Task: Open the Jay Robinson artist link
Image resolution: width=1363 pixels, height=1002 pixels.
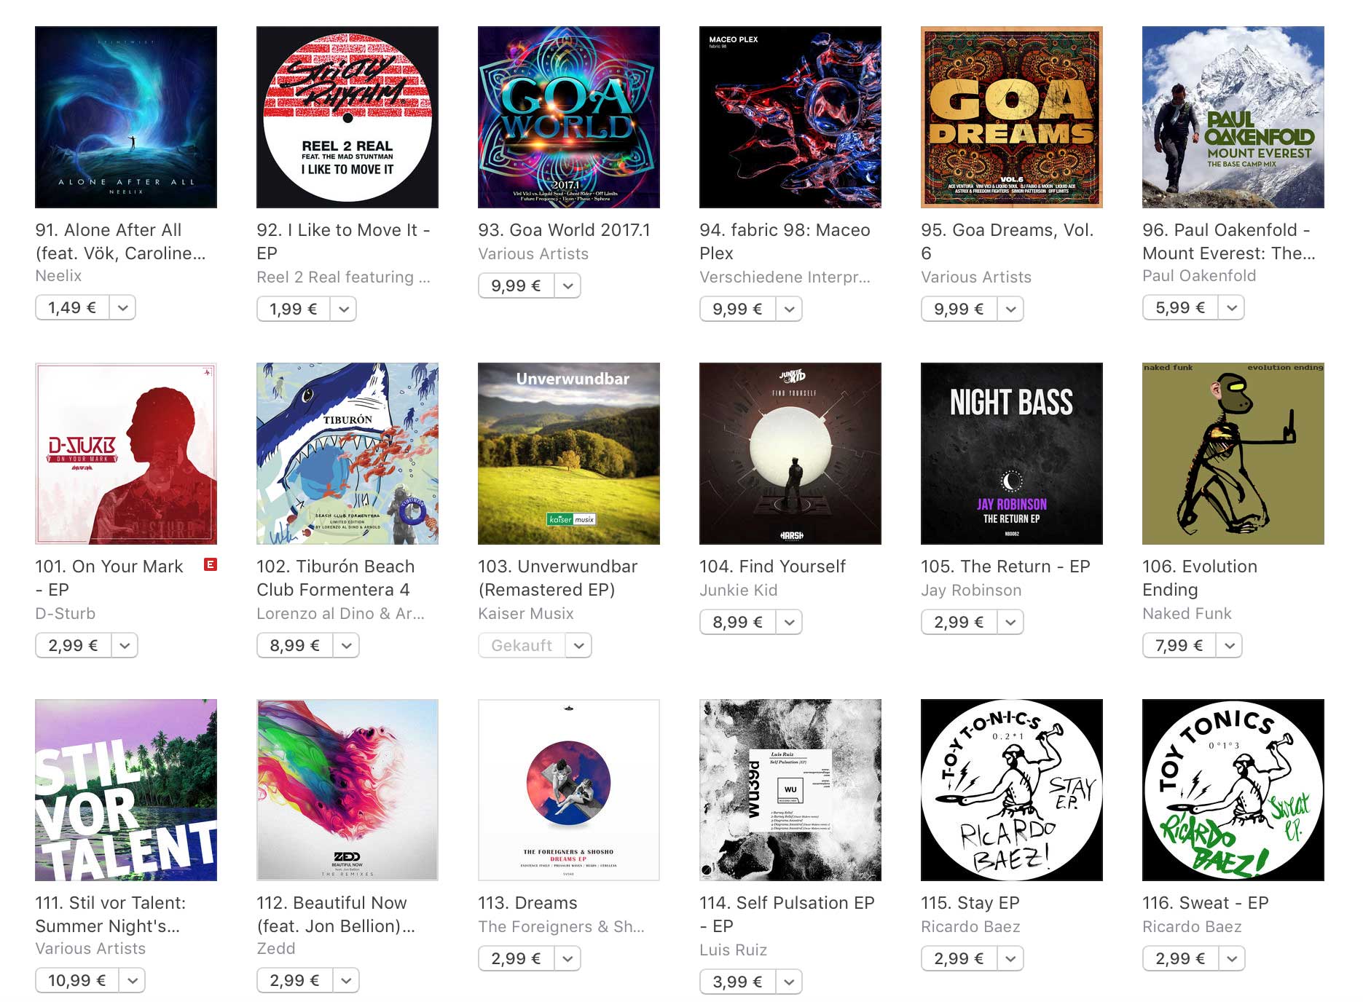Action: [971, 591]
